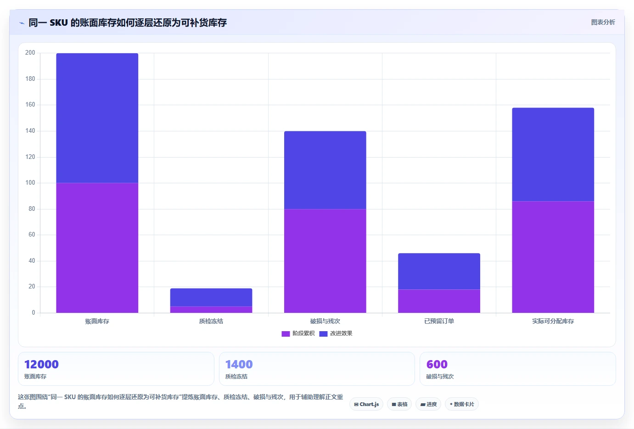Select the Chart.js tag chip
This screenshot has height=429, width=634.
click(366, 404)
